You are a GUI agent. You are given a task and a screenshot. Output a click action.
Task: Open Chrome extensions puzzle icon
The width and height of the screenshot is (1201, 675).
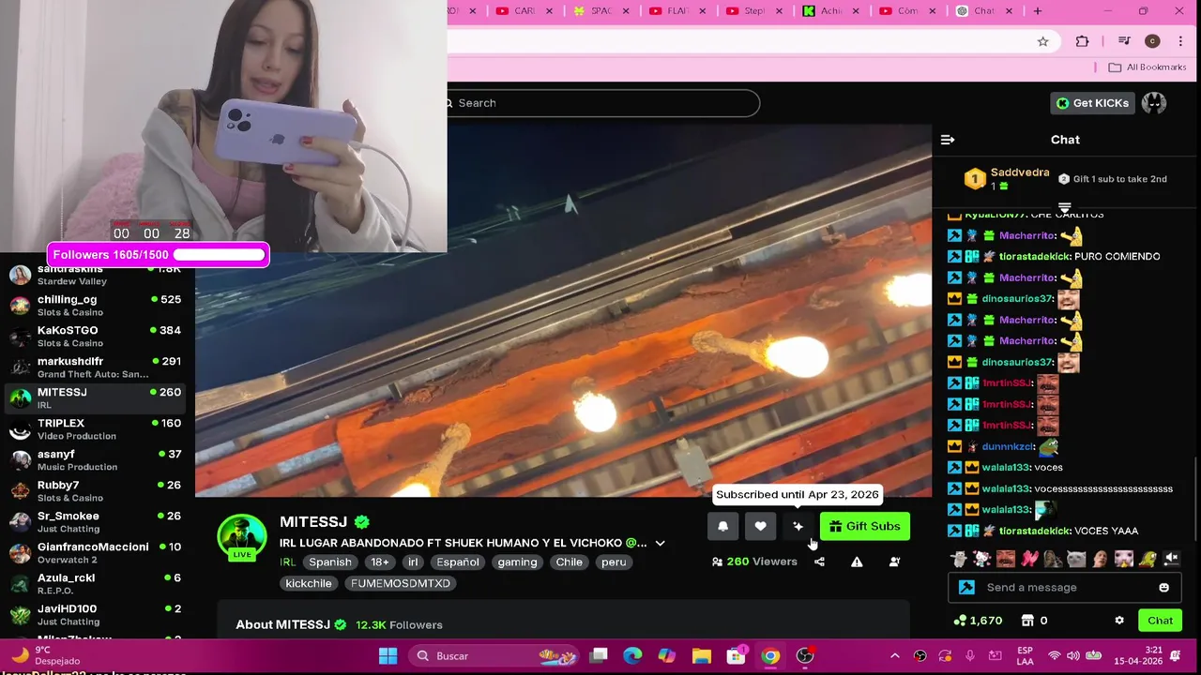(1082, 41)
